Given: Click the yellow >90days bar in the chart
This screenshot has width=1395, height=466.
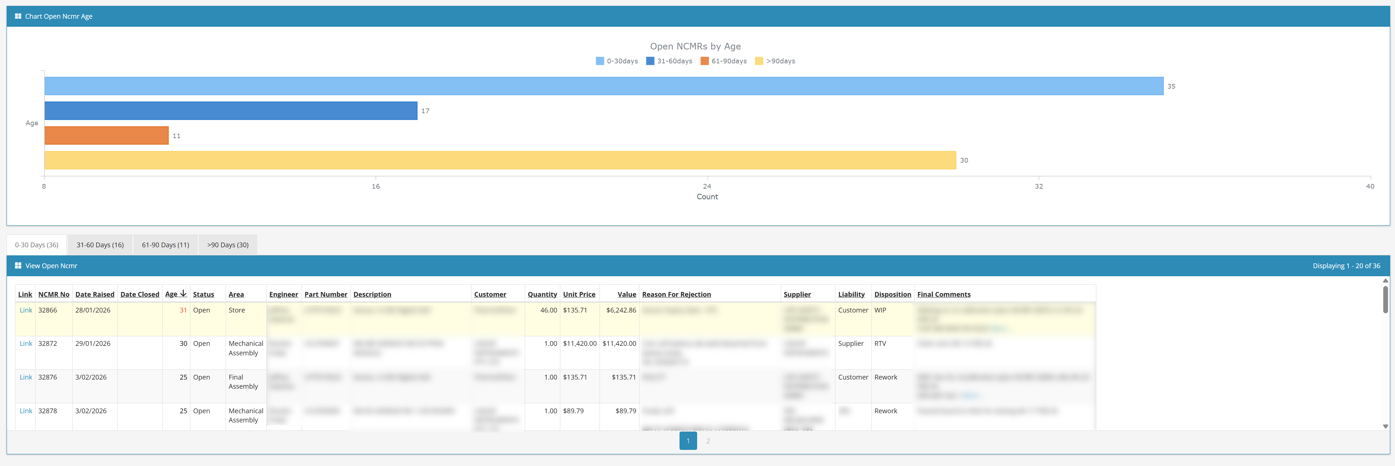Looking at the screenshot, I should [x=487, y=160].
